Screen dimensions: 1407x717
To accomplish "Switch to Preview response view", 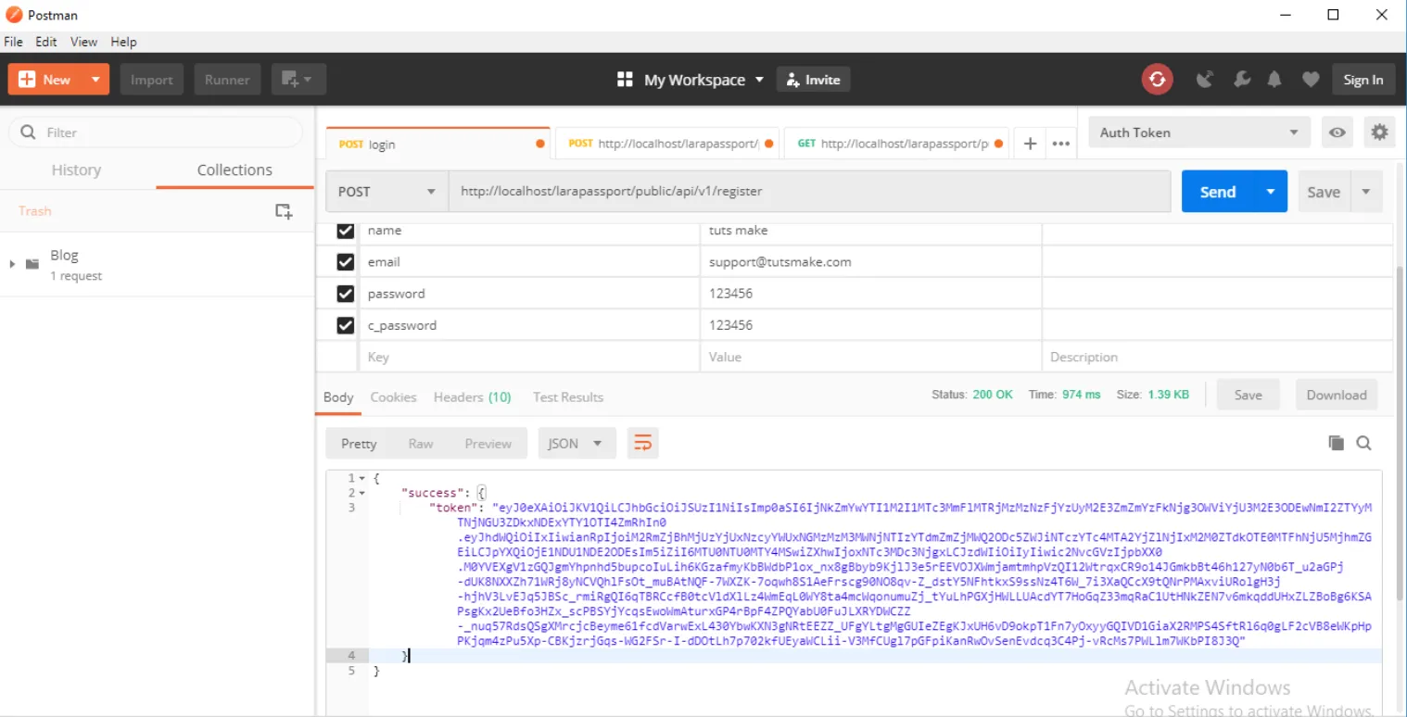I will (x=488, y=443).
